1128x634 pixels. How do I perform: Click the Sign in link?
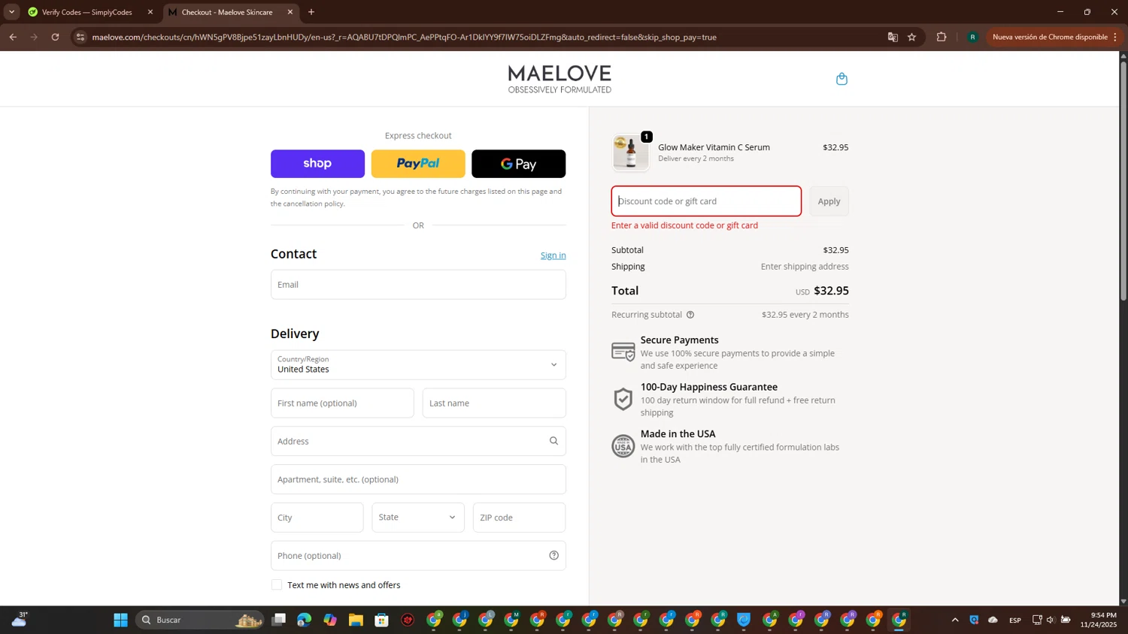point(553,255)
